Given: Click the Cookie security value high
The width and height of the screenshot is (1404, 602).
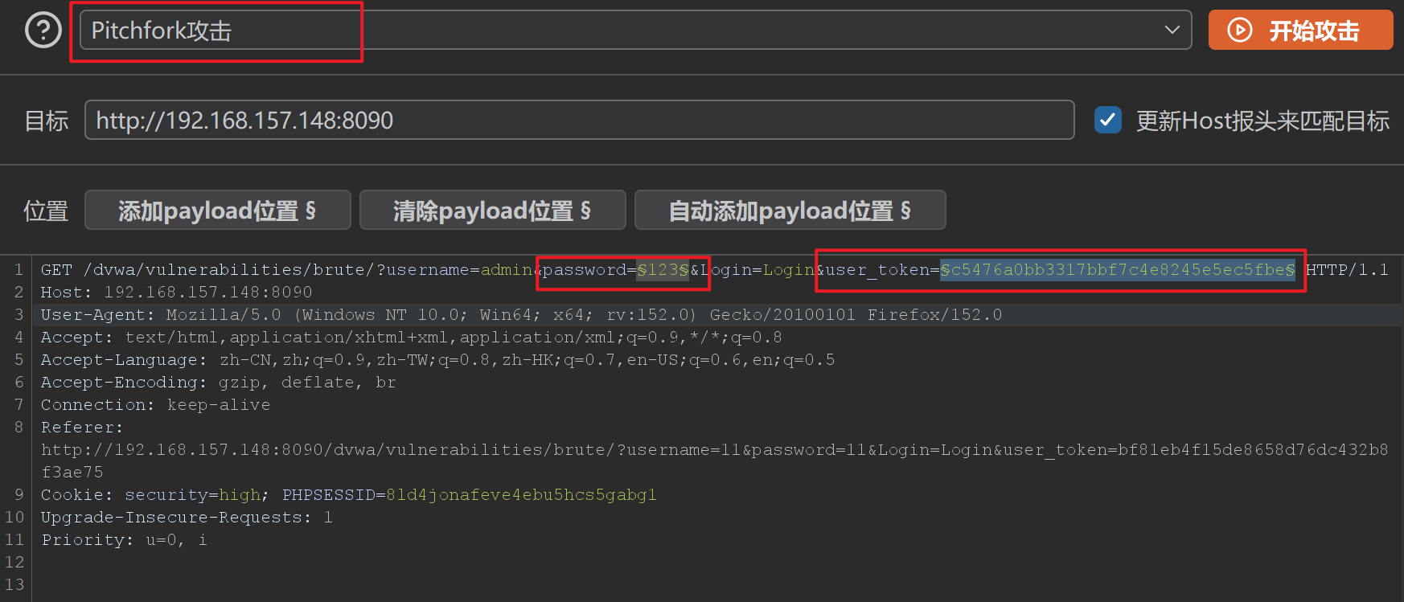Looking at the screenshot, I should [240, 495].
